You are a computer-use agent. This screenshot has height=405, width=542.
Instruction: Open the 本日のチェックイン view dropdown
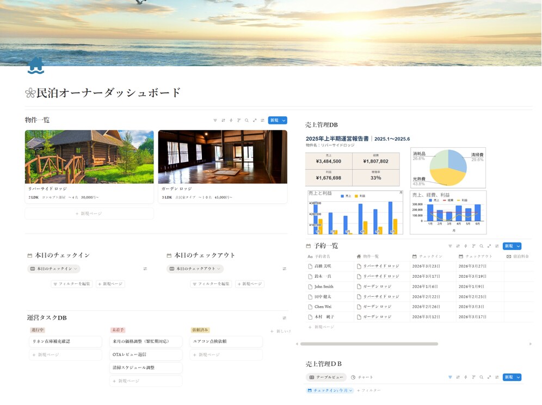(53, 269)
